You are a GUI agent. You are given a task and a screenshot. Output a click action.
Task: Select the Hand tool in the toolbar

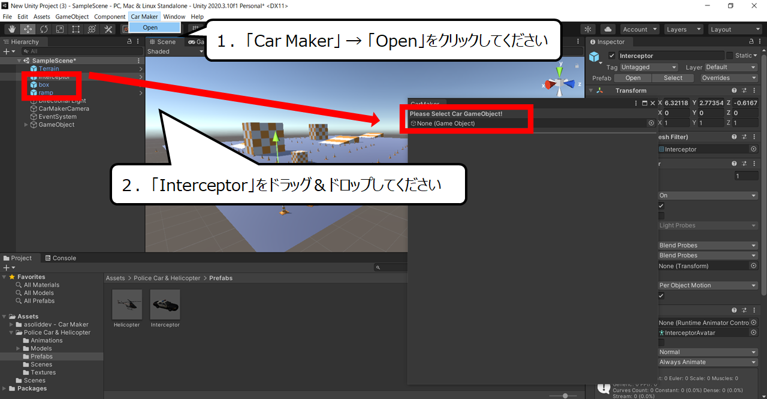point(12,29)
